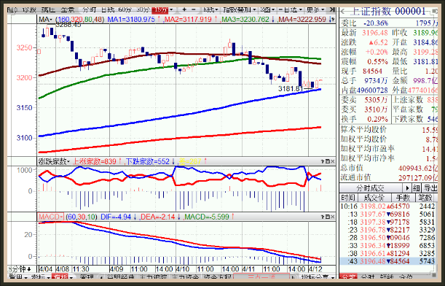The height and width of the screenshot is (286, 445).
Task: Switch to the 分时 timeframe tab
Action: (90, 9)
